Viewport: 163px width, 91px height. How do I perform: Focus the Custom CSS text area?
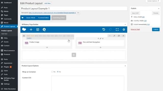(88, 83)
